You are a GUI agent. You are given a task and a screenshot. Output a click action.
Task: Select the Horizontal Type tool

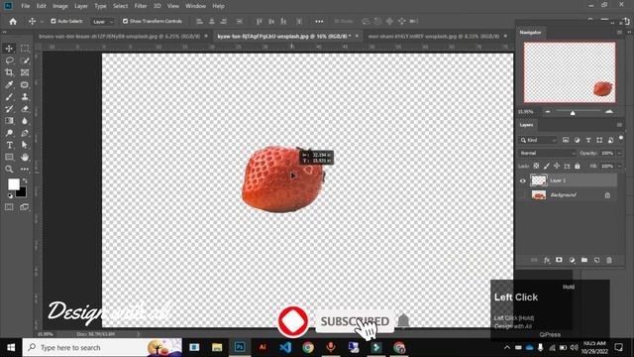click(x=9, y=145)
